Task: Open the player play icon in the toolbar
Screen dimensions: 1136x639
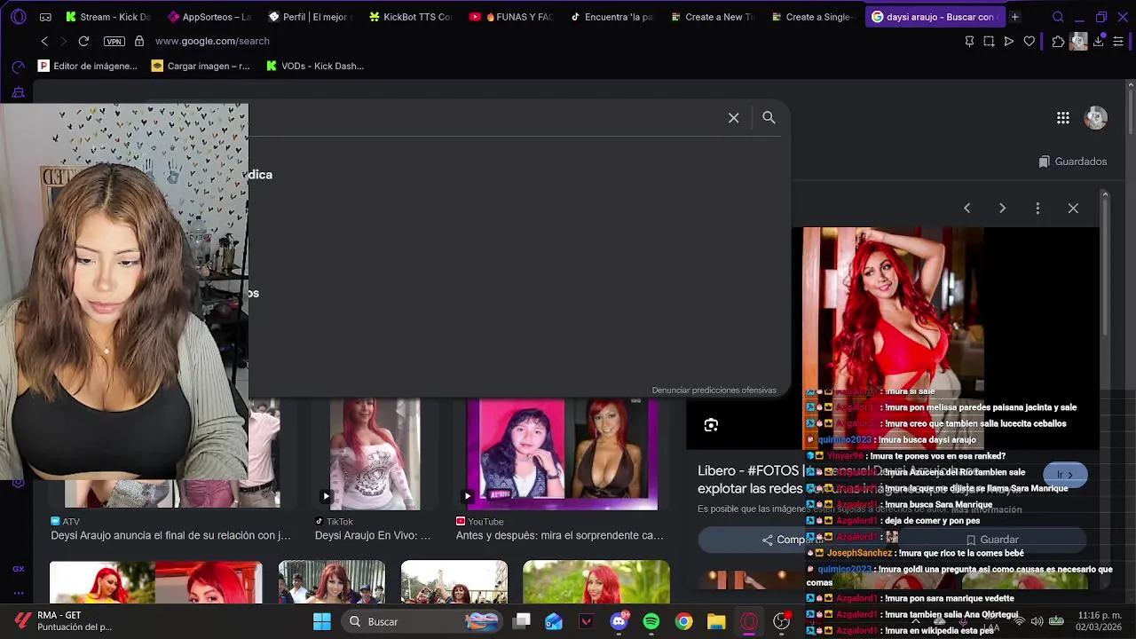Action: coord(1009,41)
